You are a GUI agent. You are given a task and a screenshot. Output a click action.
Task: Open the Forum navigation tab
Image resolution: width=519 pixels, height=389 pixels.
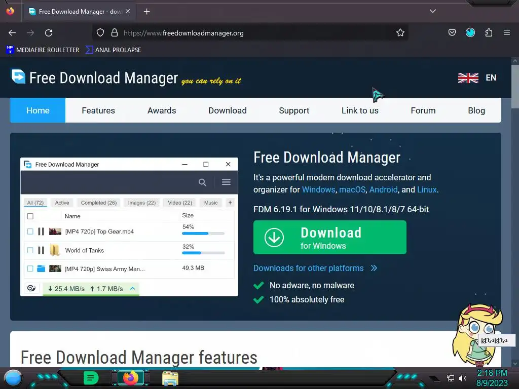coord(423,110)
